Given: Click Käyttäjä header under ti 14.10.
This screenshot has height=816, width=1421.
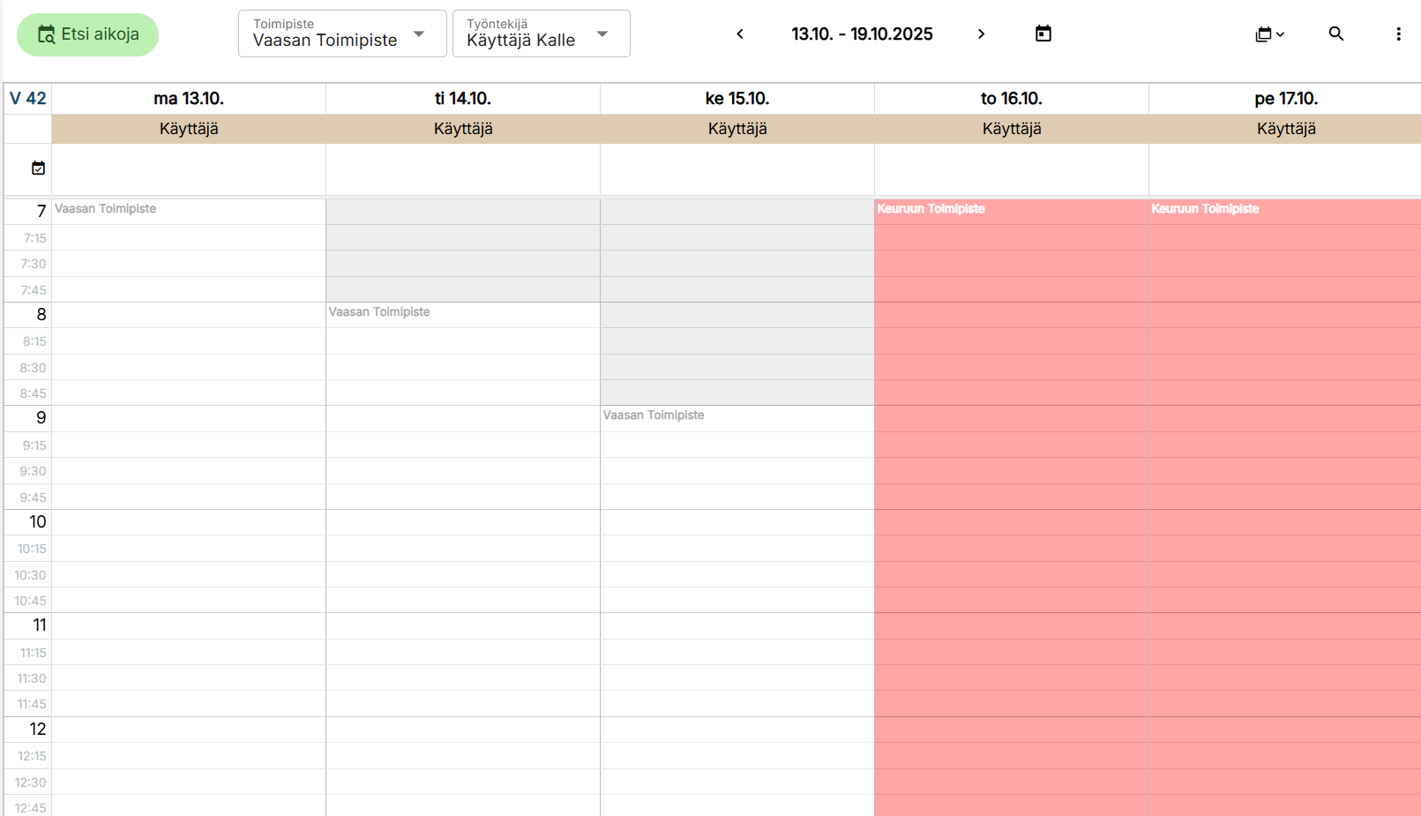Looking at the screenshot, I should click(x=462, y=129).
